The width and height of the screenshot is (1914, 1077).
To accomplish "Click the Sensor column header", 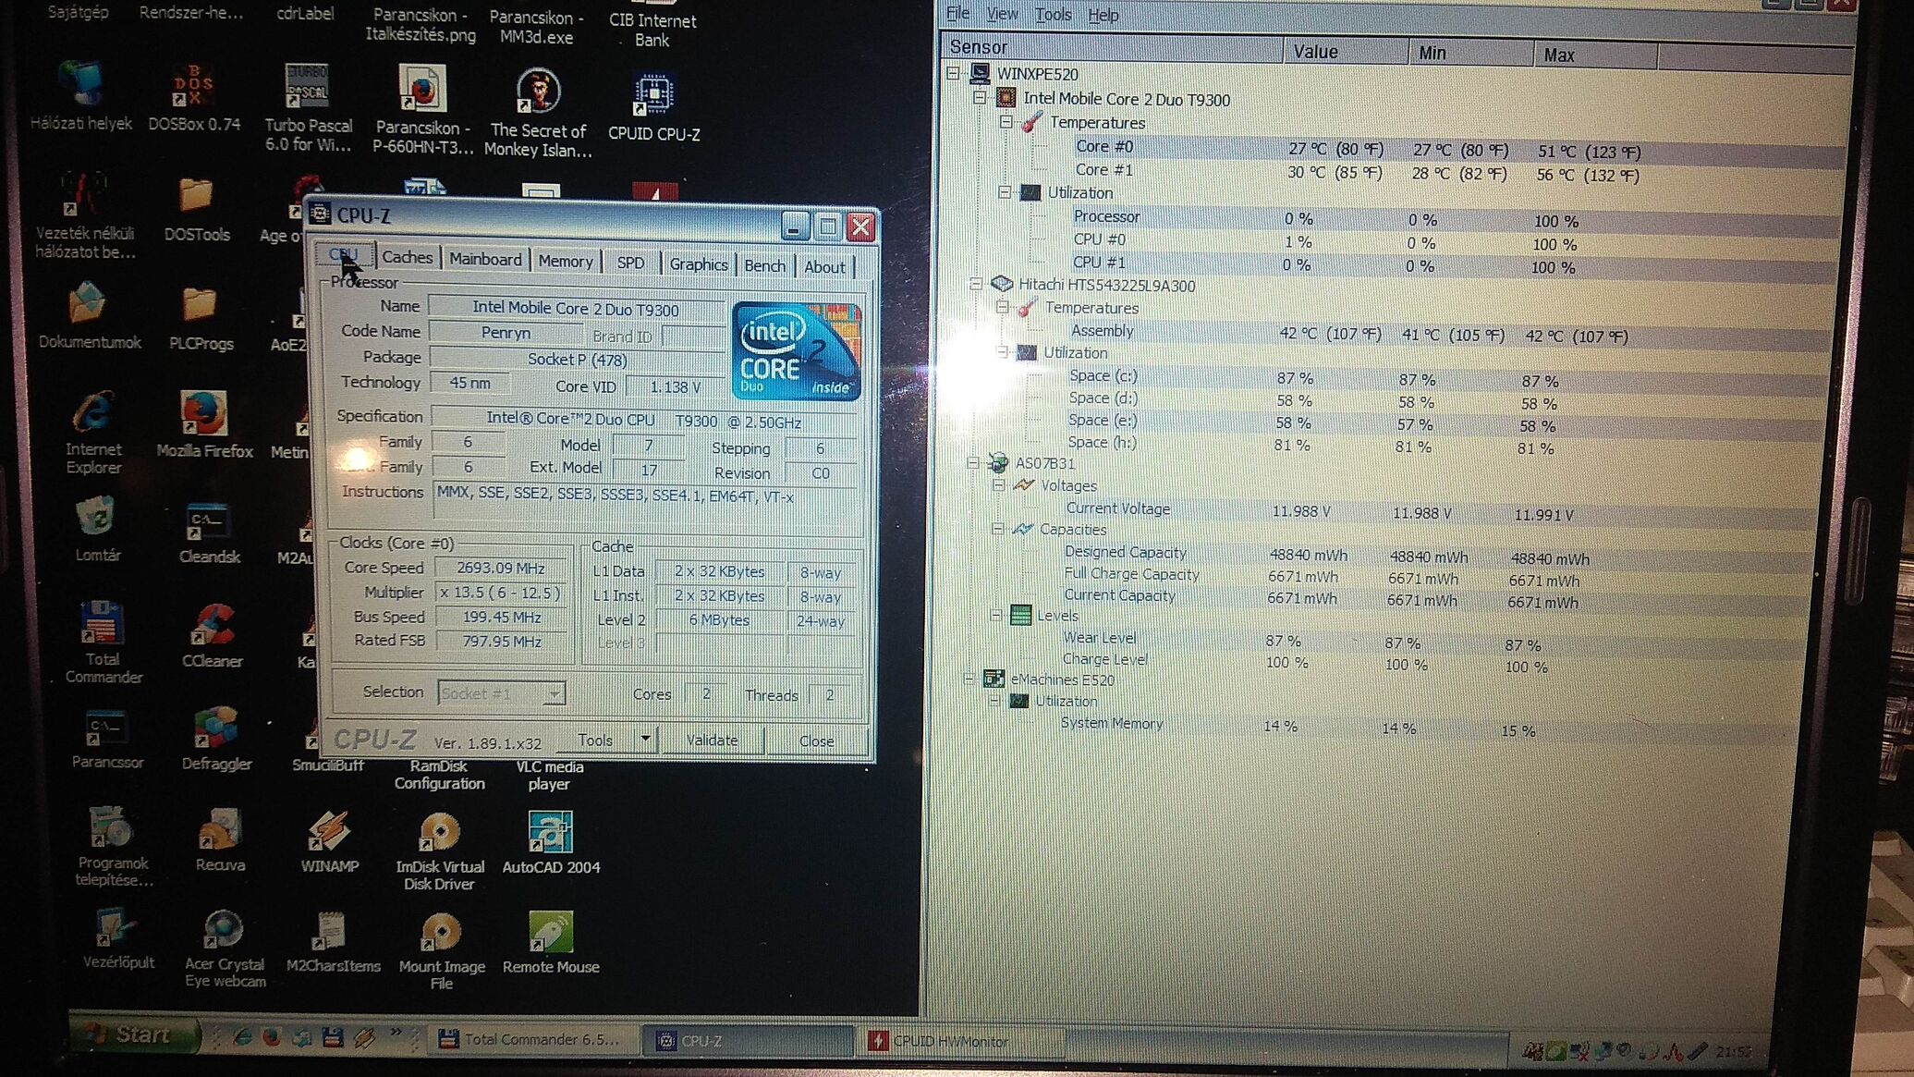I will tap(1112, 47).
